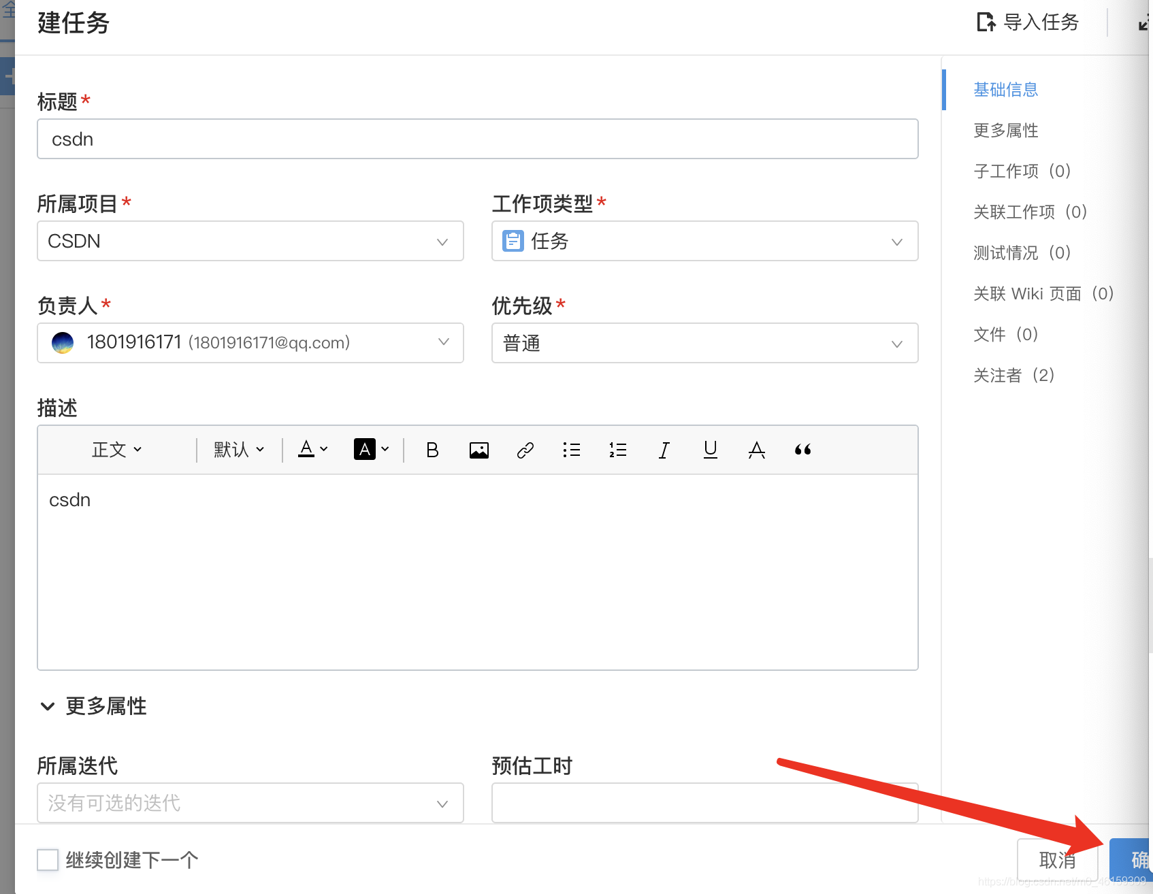The height and width of the screenshot is (894, 1153).
Task: Click the task type clipboard icon
Action: pyautogui.click(x=513, y=241)
